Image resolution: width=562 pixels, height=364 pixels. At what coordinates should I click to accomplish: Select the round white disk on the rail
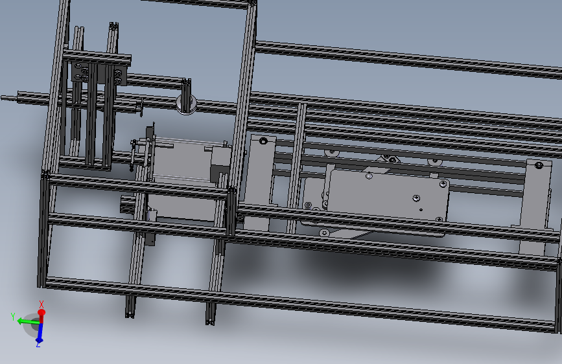coord(187,105)
